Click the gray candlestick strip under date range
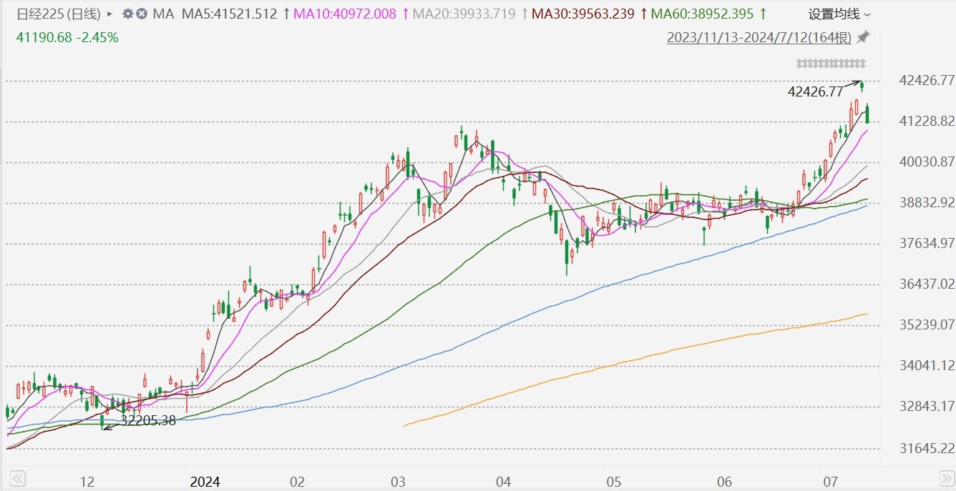 [831, 64]
